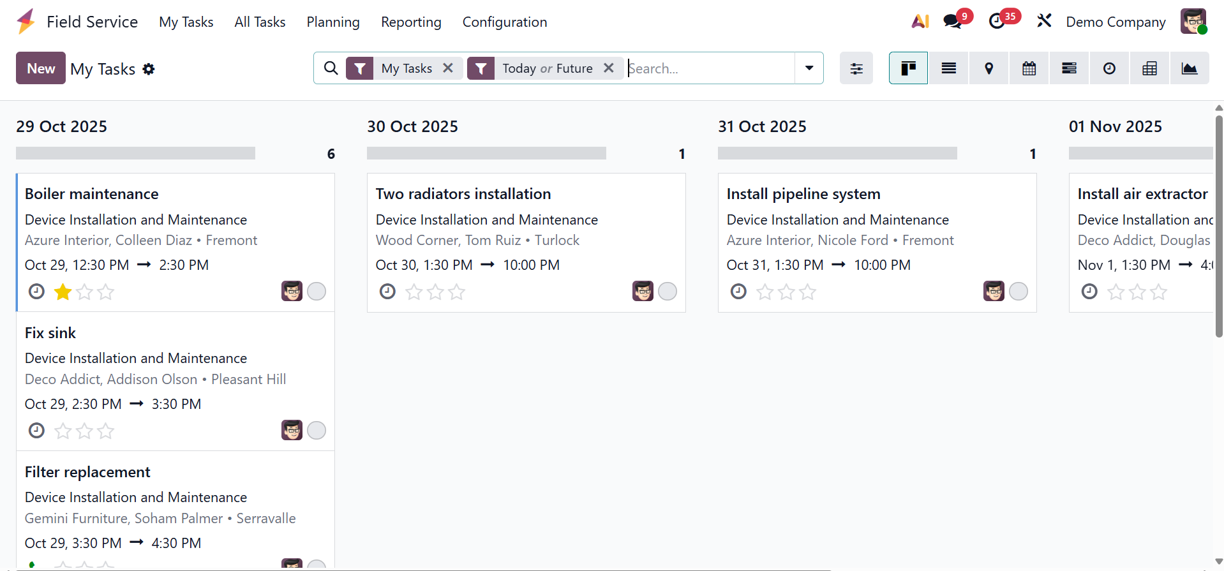Open the Planning menu
1224x571 pixels.
pyautogui.click(x=333, y=22)
